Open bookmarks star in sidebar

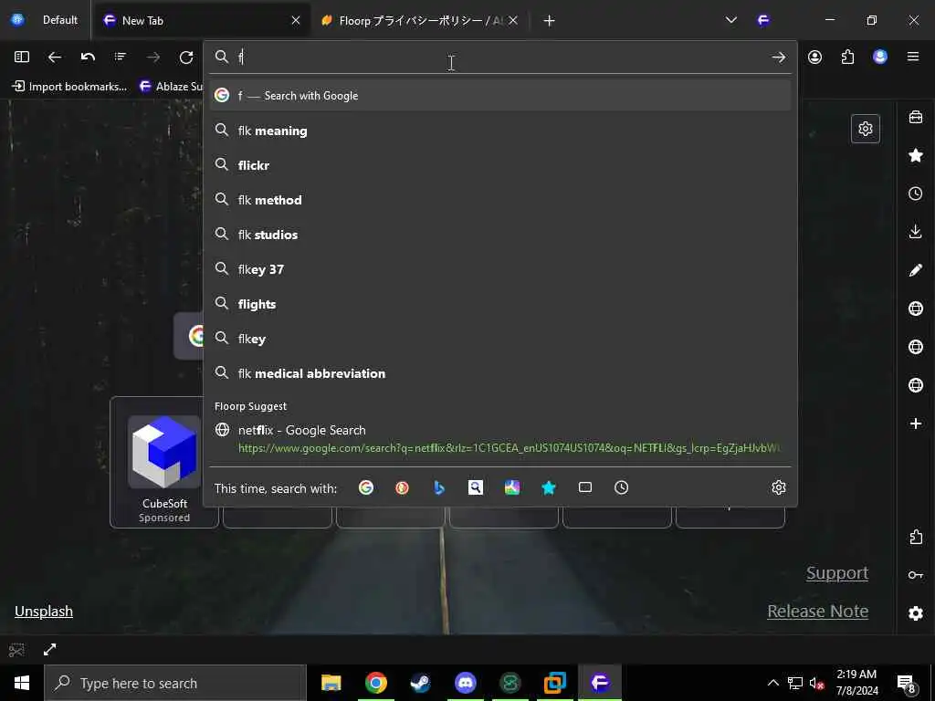pyautogui.click(x=916, y=155)
